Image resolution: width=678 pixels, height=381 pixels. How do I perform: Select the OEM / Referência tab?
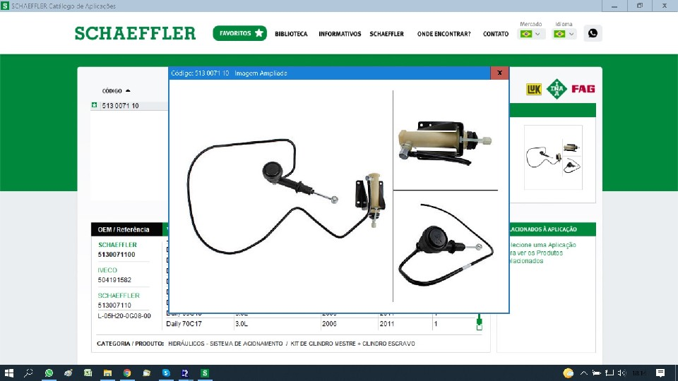[124, 229]
